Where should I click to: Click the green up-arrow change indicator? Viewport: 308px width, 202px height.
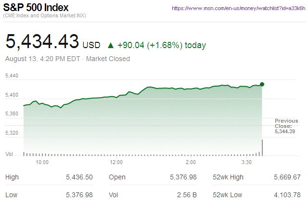pyautogui.click(x=111, y=46)
